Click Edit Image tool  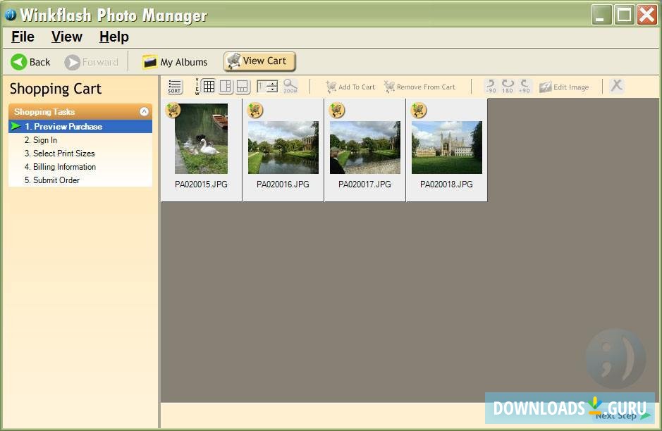coord(564,87)
